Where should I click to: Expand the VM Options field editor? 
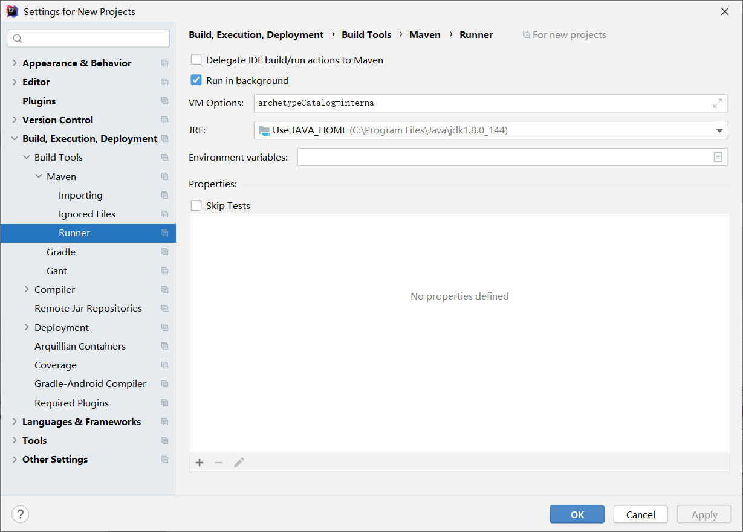pos(717,103)
